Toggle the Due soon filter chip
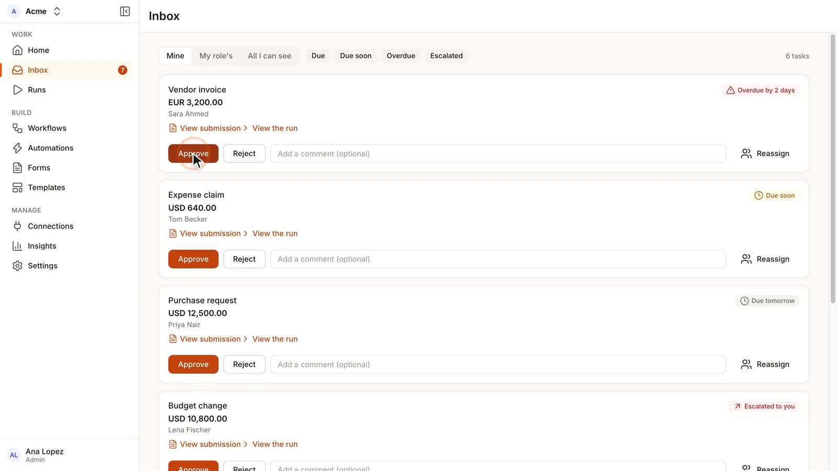The height and width of the screenshot is (471, 837). [356, 56]
